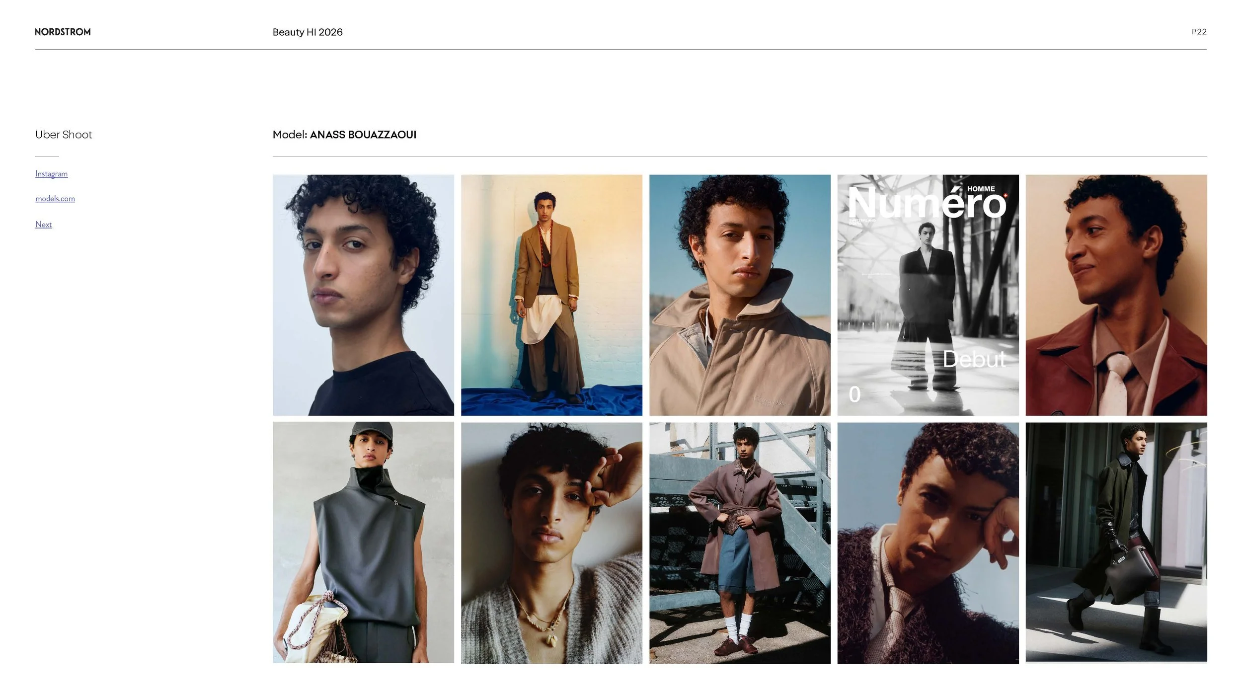Select the fuzzy burgundy jacket close-up photo

click(928, 543)
